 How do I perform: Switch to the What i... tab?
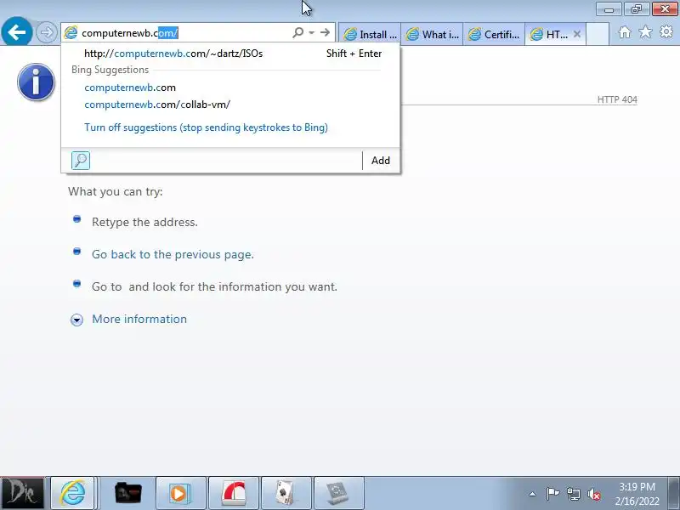432,34
